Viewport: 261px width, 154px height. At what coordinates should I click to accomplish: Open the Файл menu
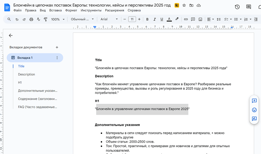(18, 10)
